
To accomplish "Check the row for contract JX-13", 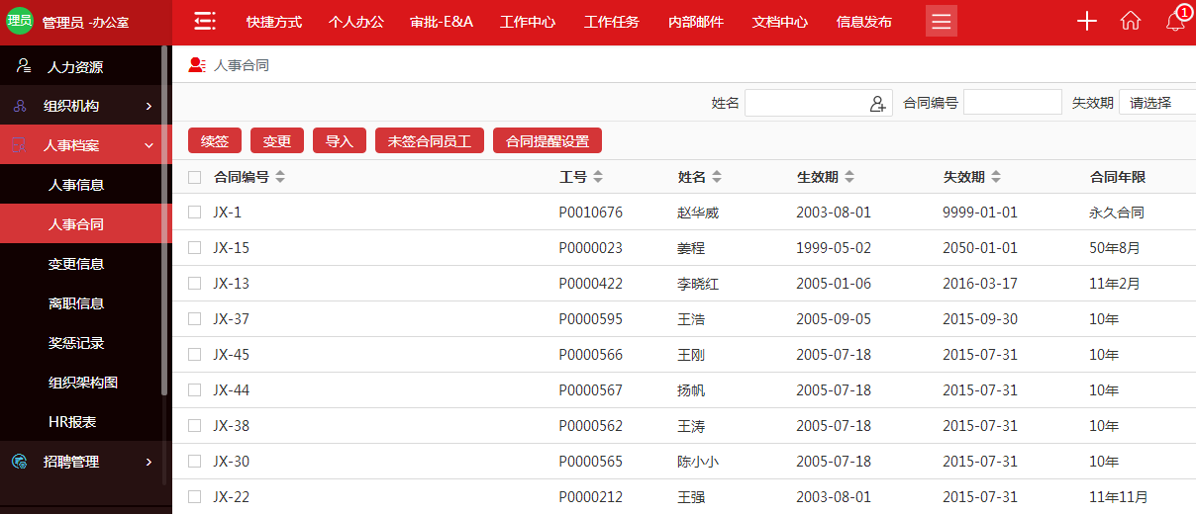I will [194, 283].
